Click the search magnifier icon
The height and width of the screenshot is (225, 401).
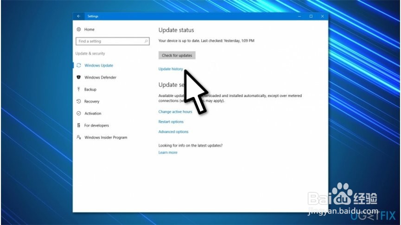tap(146, 41)
